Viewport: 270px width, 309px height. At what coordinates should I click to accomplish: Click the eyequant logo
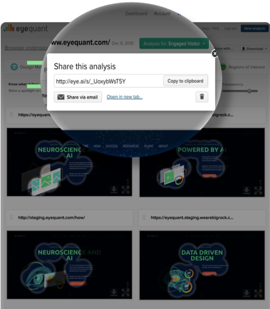coord(26,28)
